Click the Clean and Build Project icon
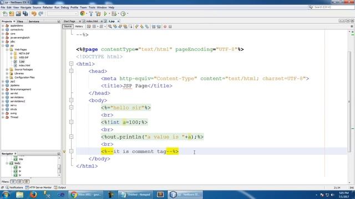Viewport: 355px width, 199px height. [x=98, y=14]
